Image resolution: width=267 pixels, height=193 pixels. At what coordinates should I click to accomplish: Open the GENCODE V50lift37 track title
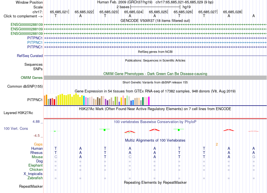pos(155,21)
